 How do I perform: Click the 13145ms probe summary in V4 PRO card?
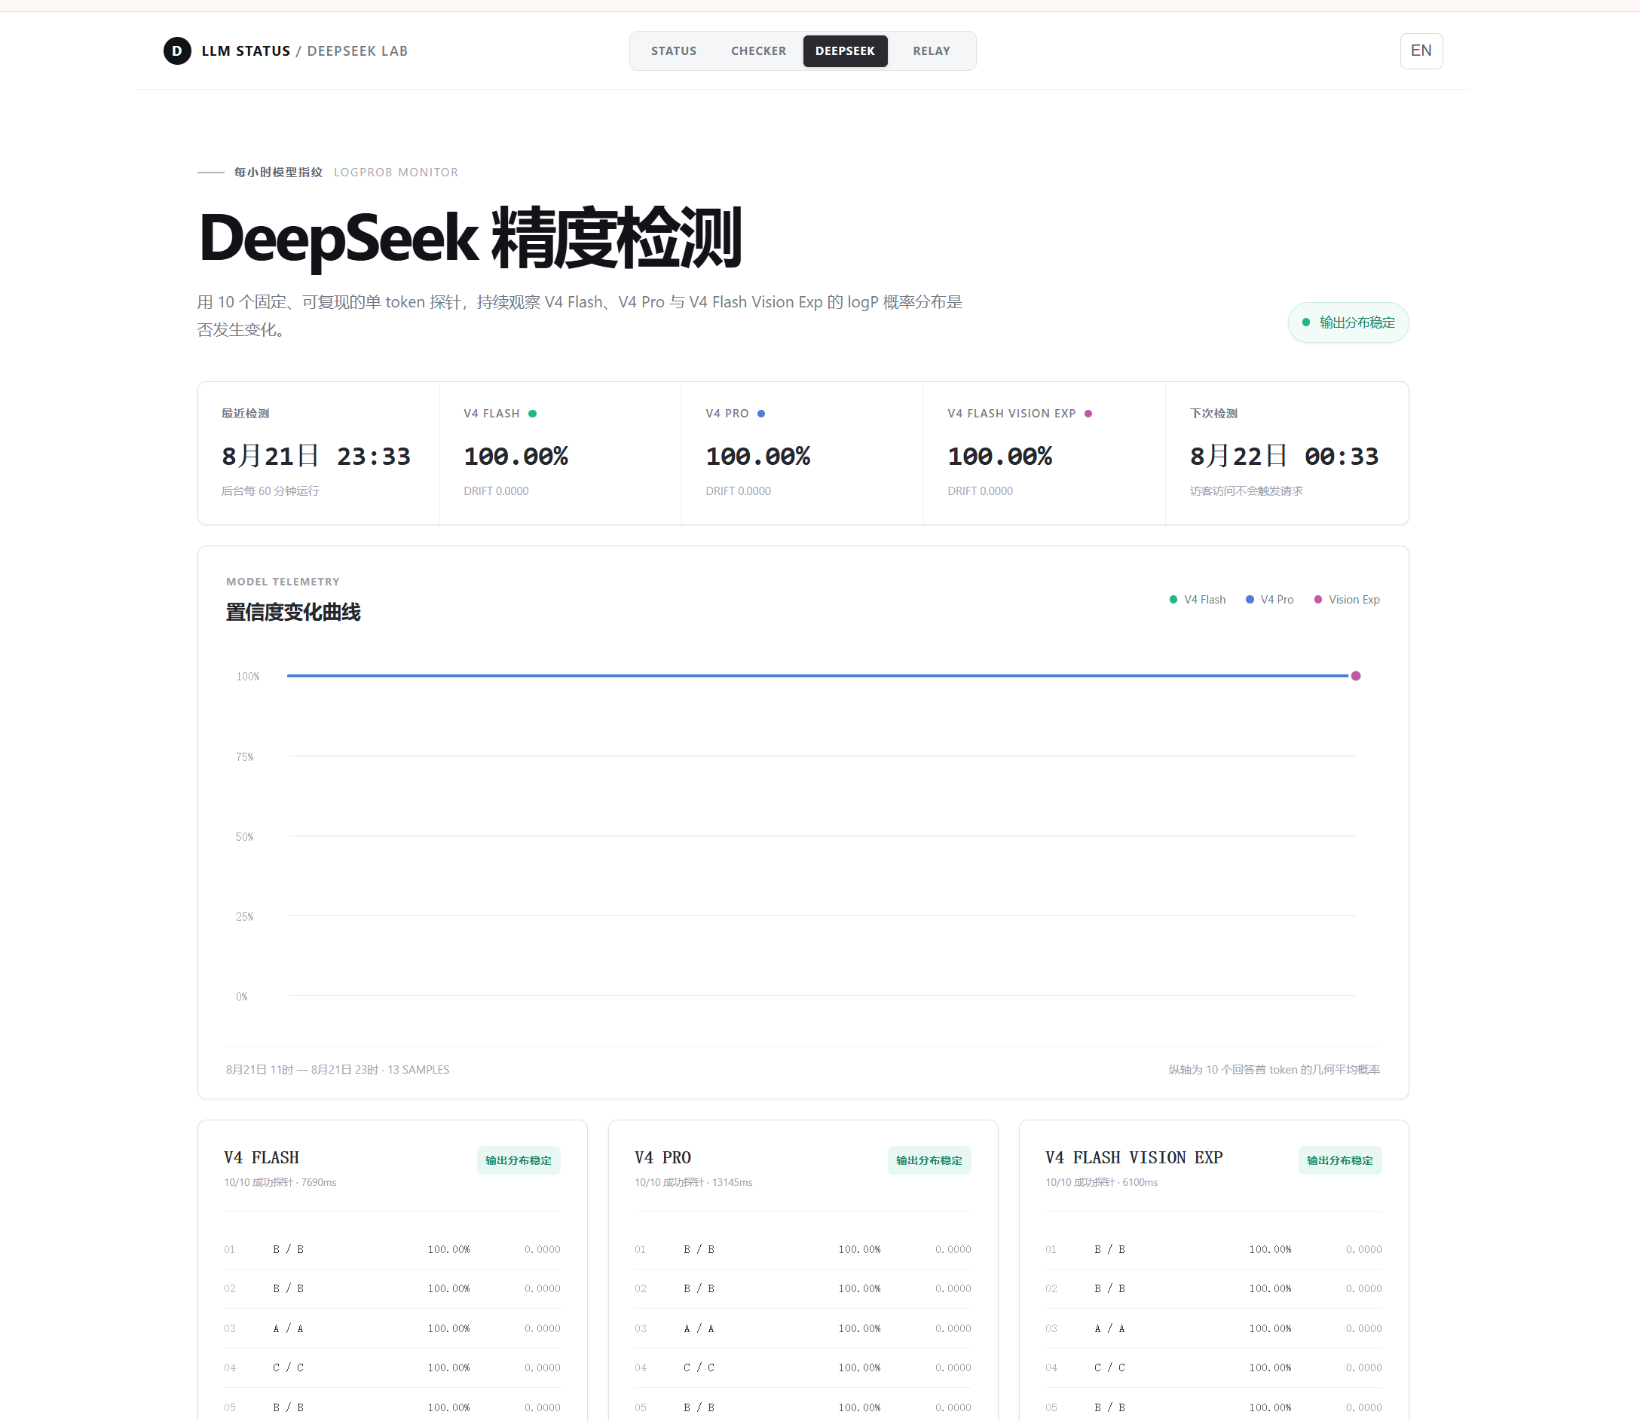point(693,1182)
